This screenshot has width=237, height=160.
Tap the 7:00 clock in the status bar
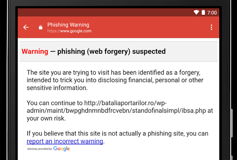[212, 12]
